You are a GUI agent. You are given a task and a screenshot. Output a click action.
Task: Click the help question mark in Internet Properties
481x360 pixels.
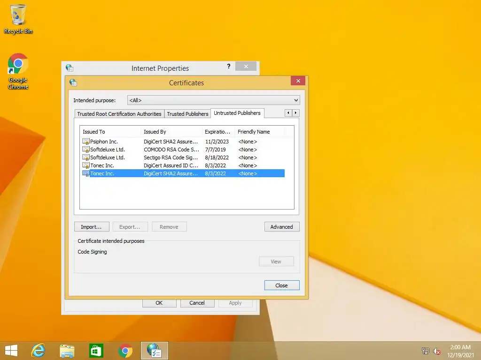coord(229,66)
